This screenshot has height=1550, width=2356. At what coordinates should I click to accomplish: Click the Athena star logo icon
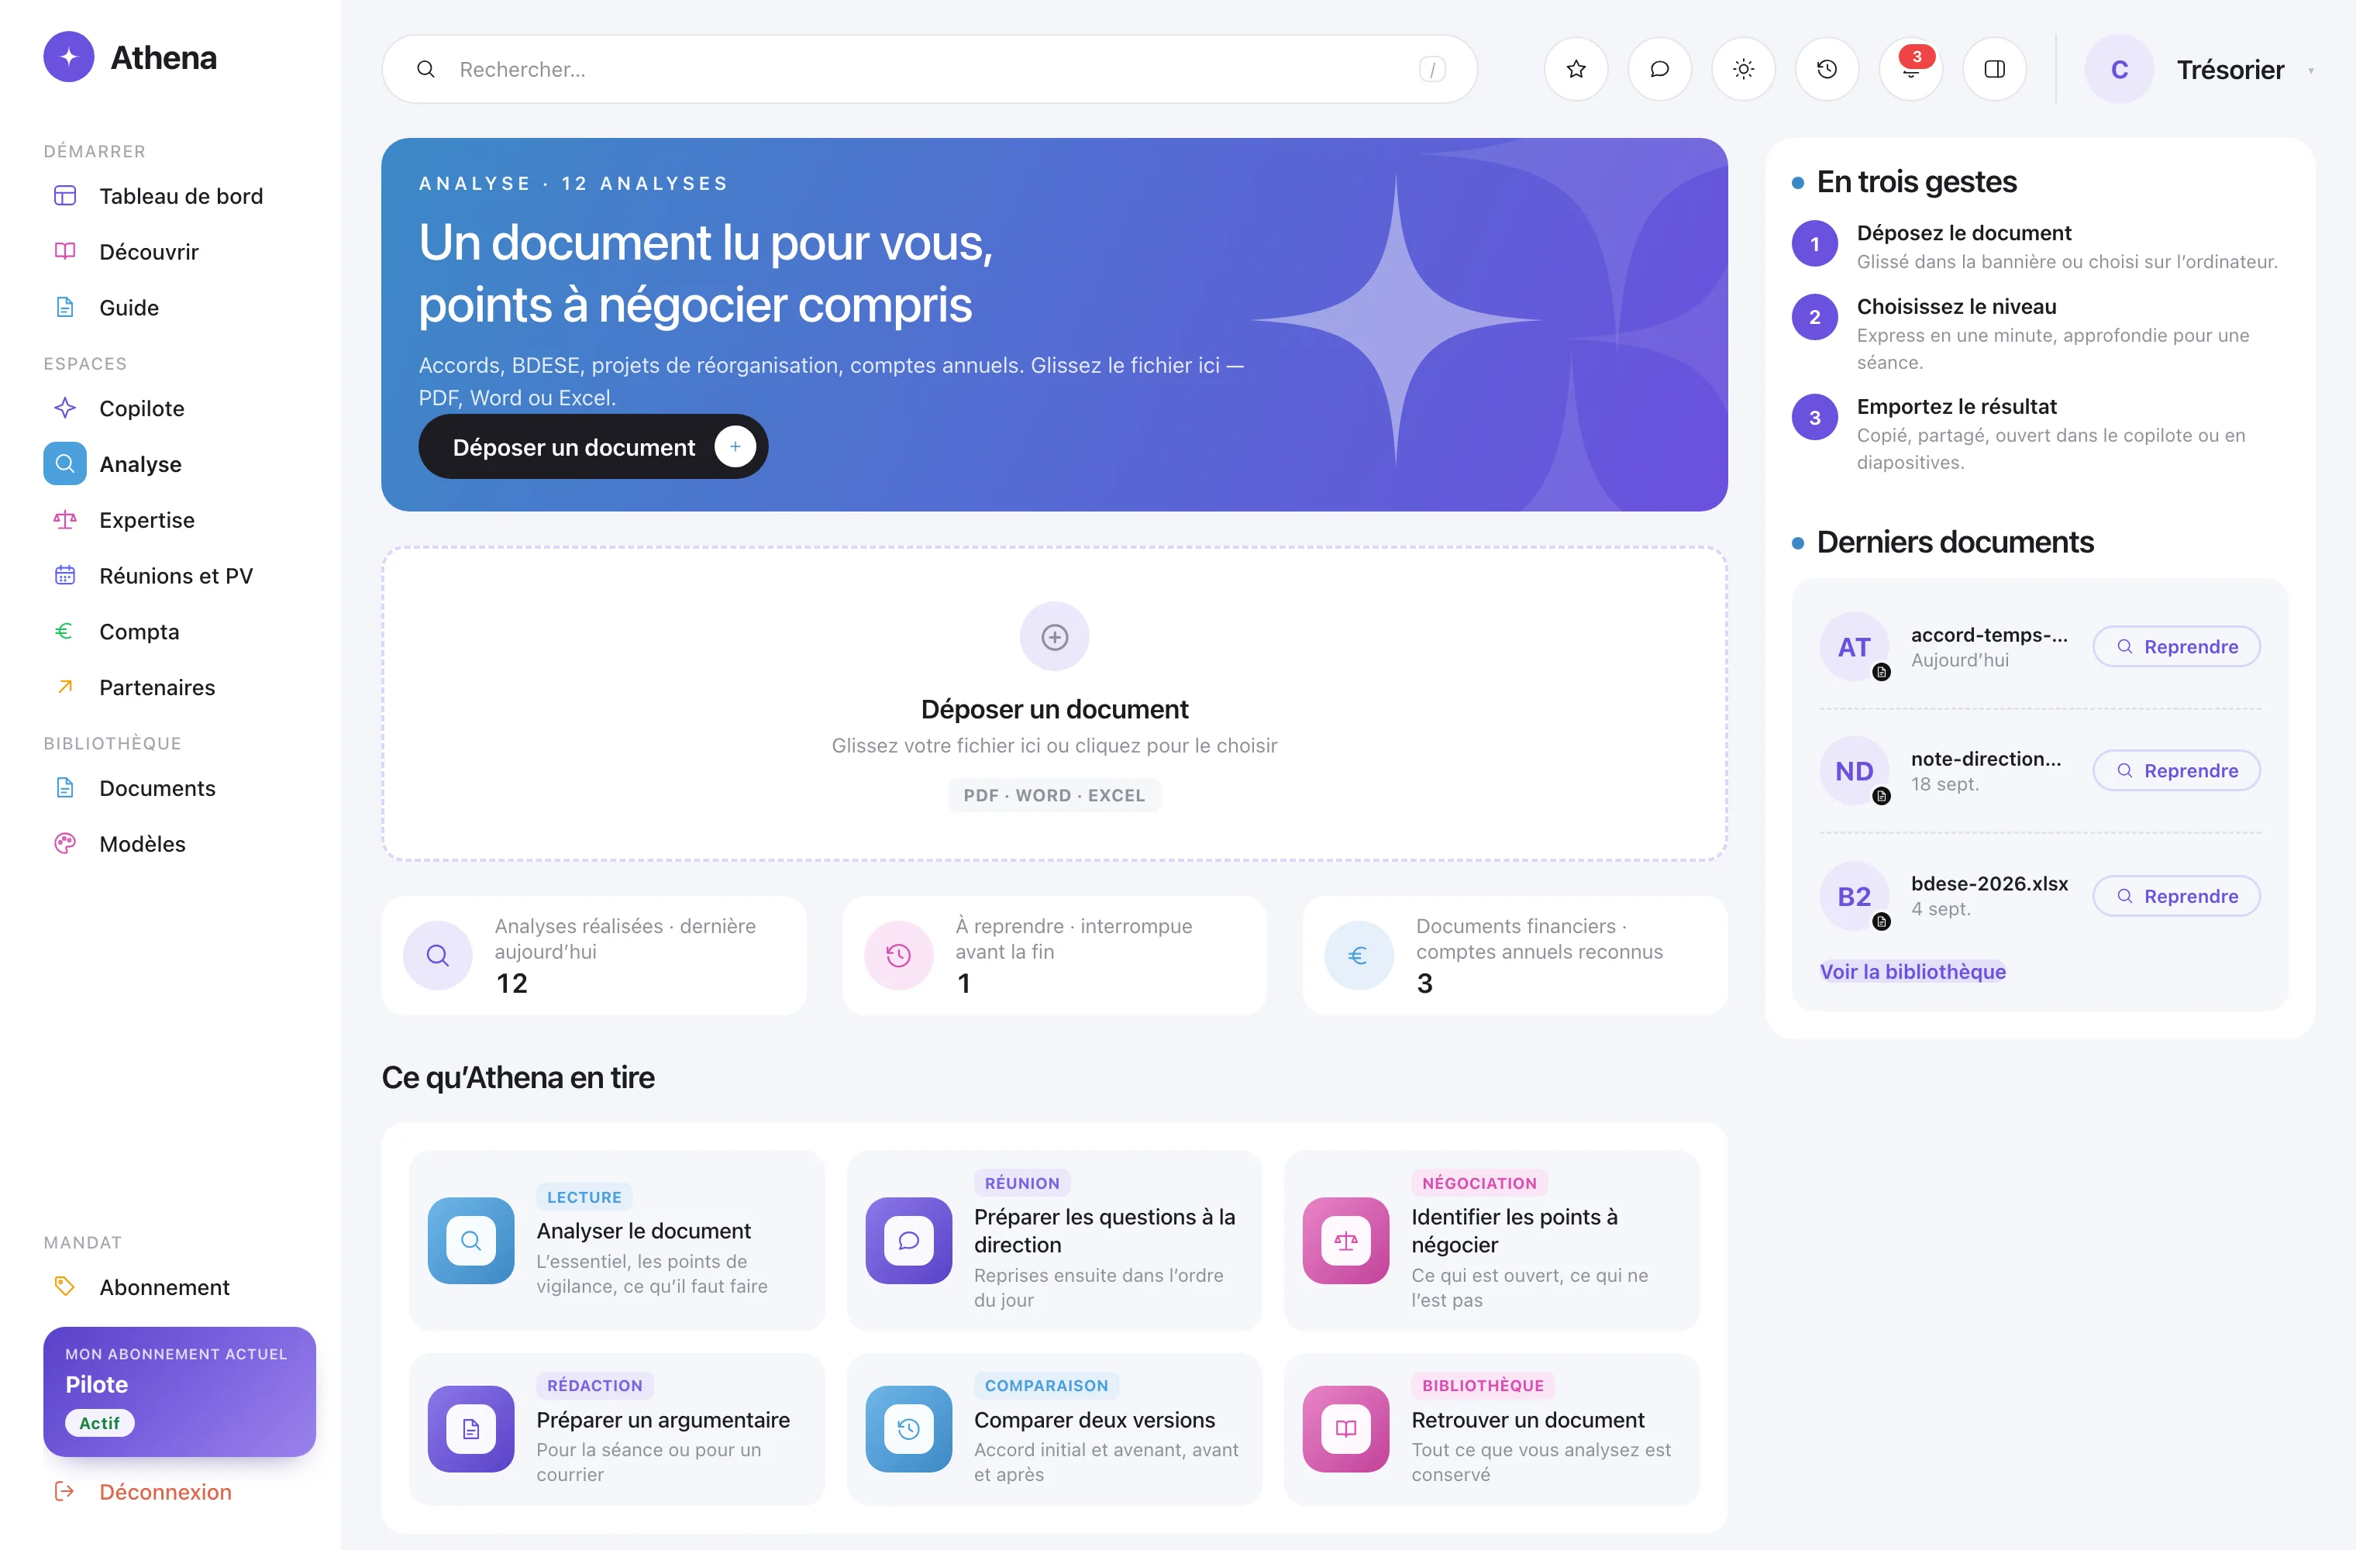(x=68, y=57)
